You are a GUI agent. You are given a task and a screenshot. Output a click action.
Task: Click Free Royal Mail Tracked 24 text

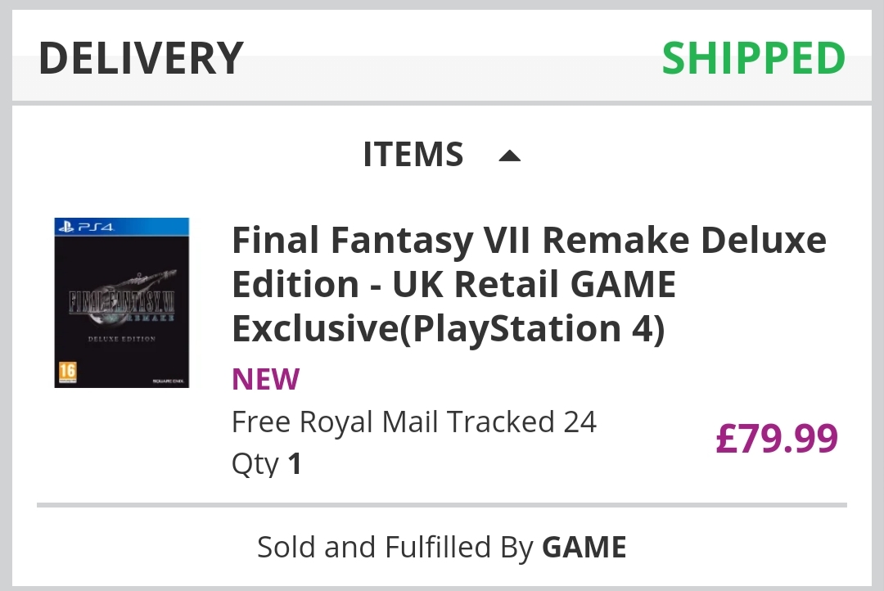click(414, 422)
